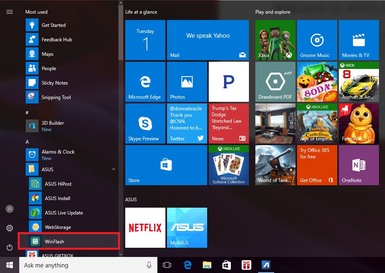Open the Get Started app
This screenshot has width=385, height=273.
[x=71, y=25]
